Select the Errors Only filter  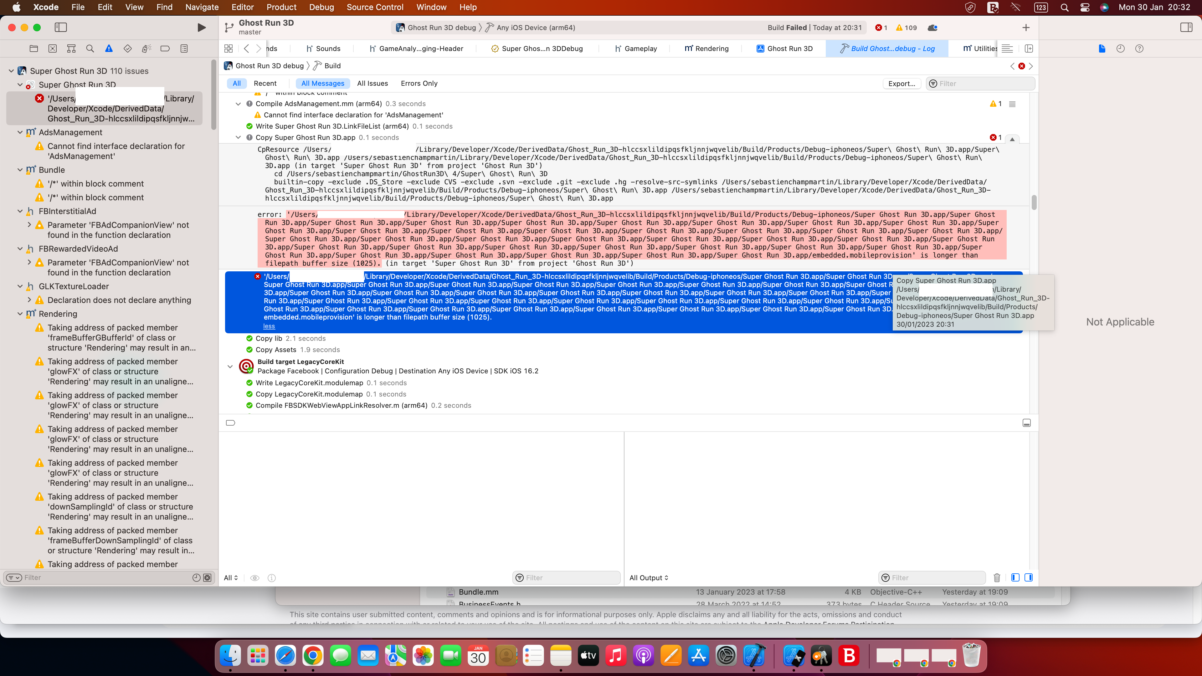pos(419,84)
